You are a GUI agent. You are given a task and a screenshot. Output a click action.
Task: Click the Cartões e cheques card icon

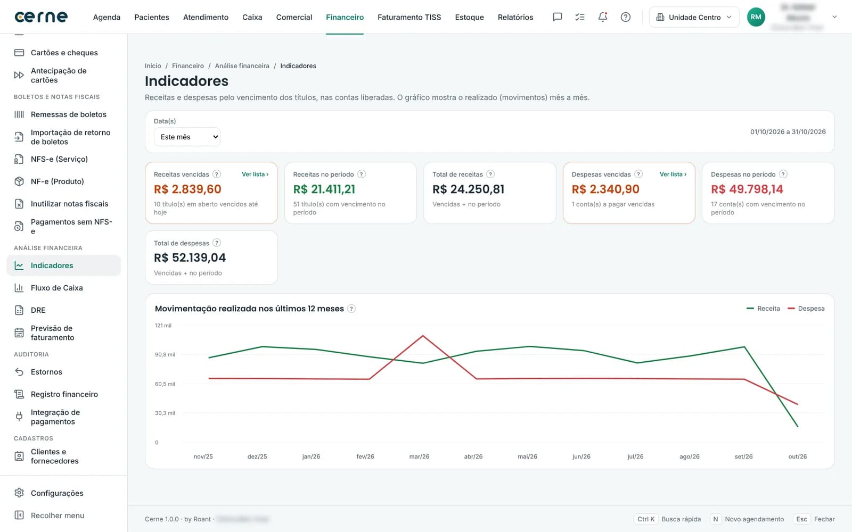tap(19, 53)
